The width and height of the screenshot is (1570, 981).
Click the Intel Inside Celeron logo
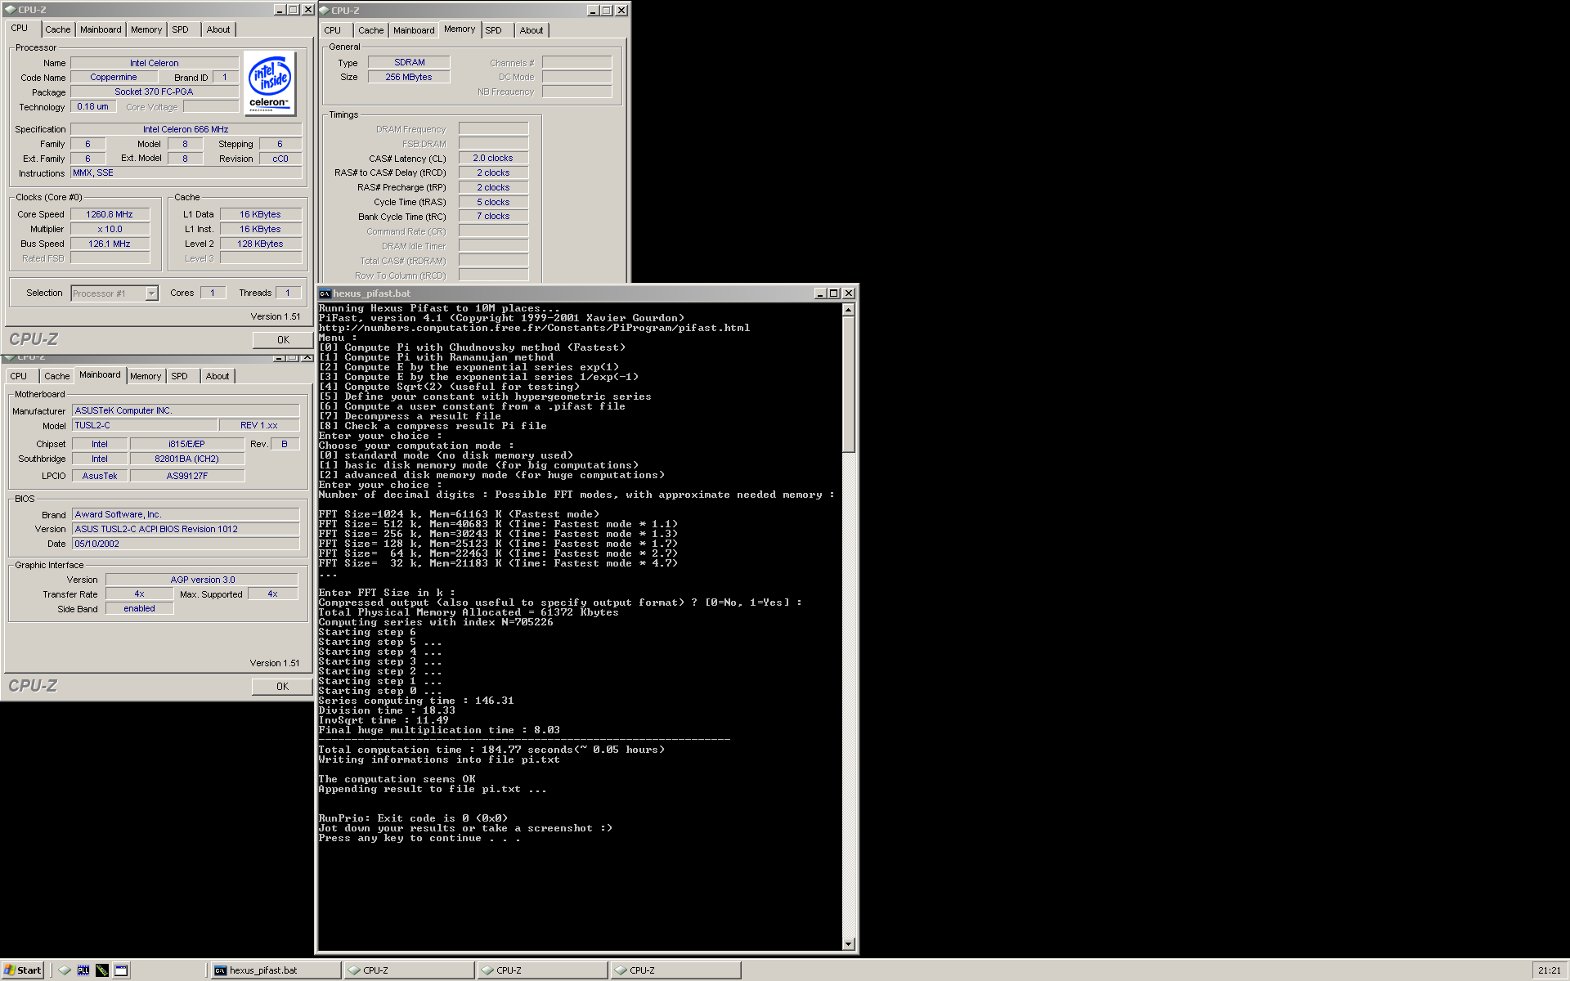(x=270, y=83)
